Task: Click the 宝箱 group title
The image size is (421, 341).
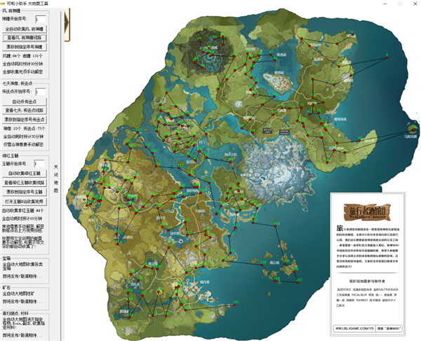Action: click(x=6, y=258)
